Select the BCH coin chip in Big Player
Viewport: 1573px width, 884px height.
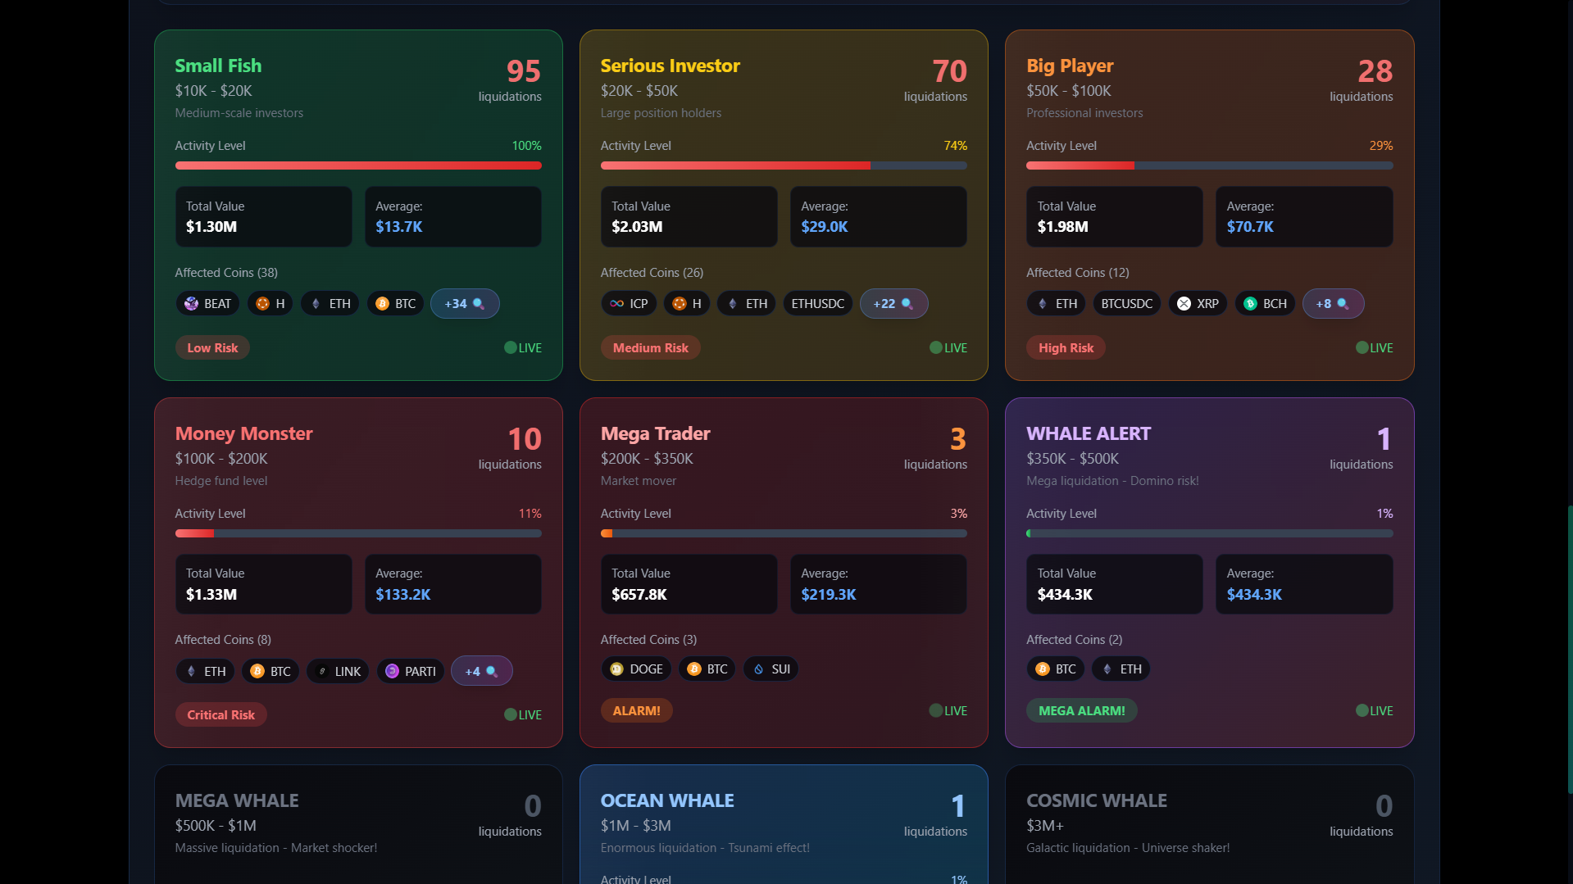point(1265,304)
